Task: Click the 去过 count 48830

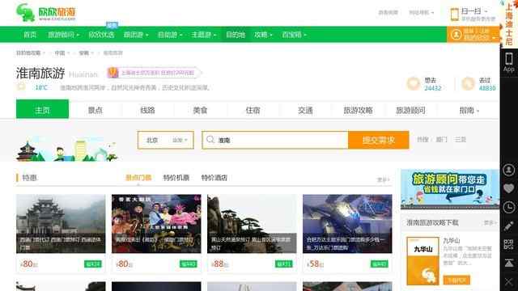Action: pos(487,88)
